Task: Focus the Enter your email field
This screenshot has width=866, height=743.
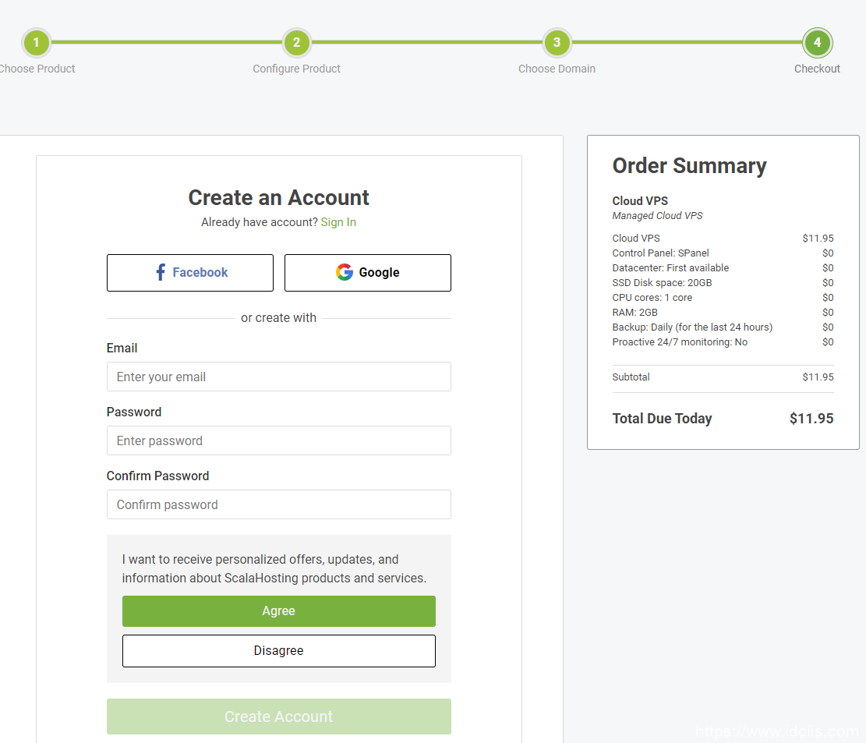Action: [278, 377]
